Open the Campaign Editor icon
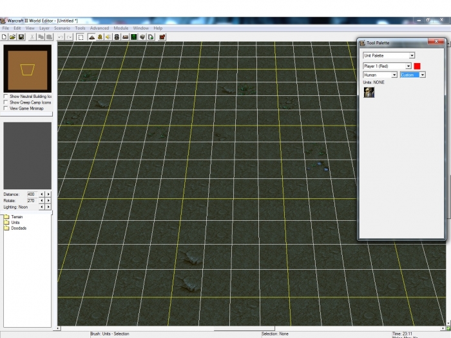The width and height of the screenshot is (451, 338). tap(126, 37)
